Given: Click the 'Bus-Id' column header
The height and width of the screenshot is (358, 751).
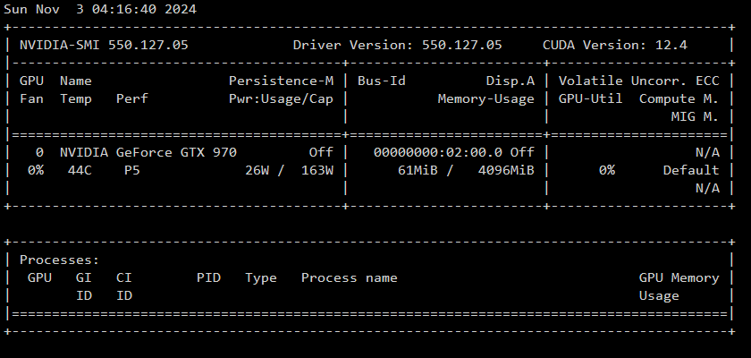Looking at the screenshot, I should [382, 81].
